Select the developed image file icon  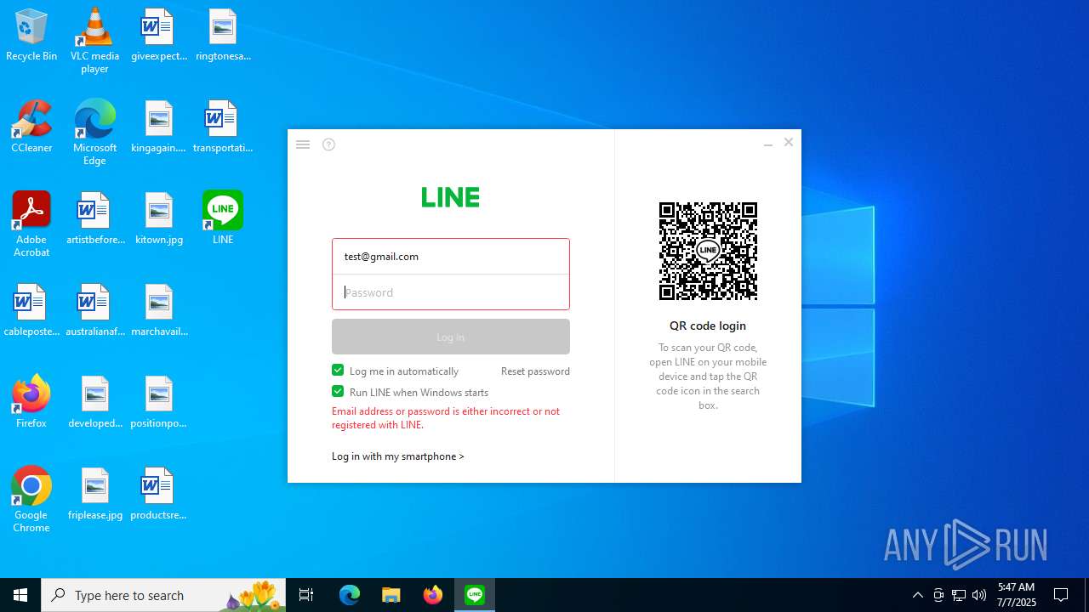(x=94, y=403)
